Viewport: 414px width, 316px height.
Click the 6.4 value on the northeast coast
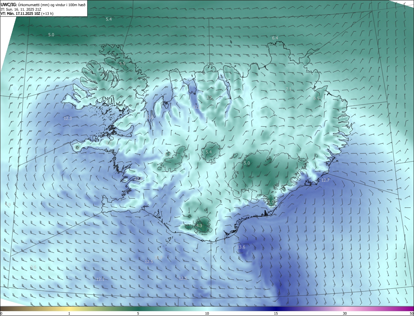point(275,38)
